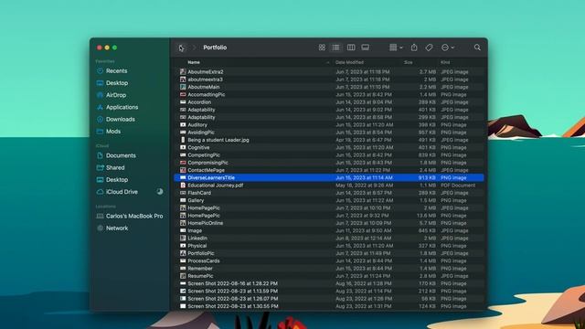Select the HomePicOnline file
Image resolution: width=585 pixels, height=329 pixels.
[329, 223]
